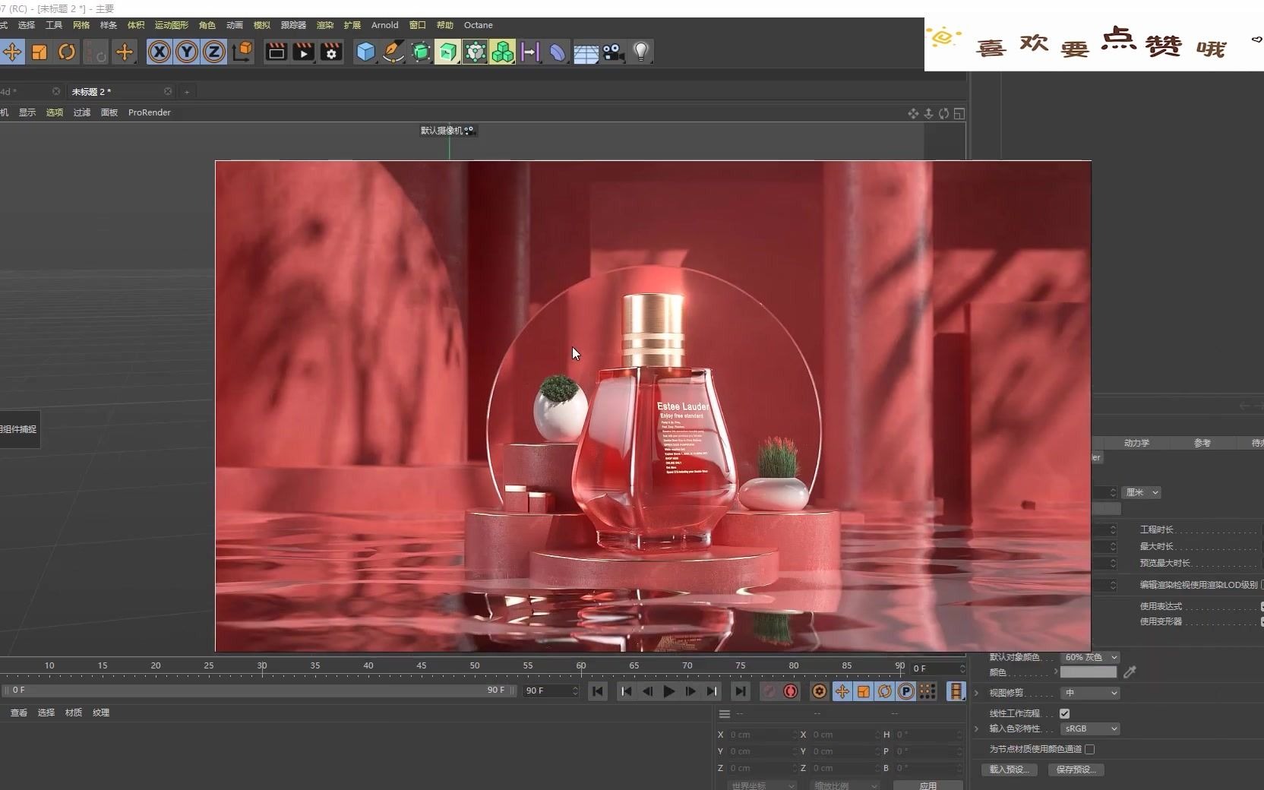
Task: Click the purple deformer Bend icon
Action: pos(530,52)
